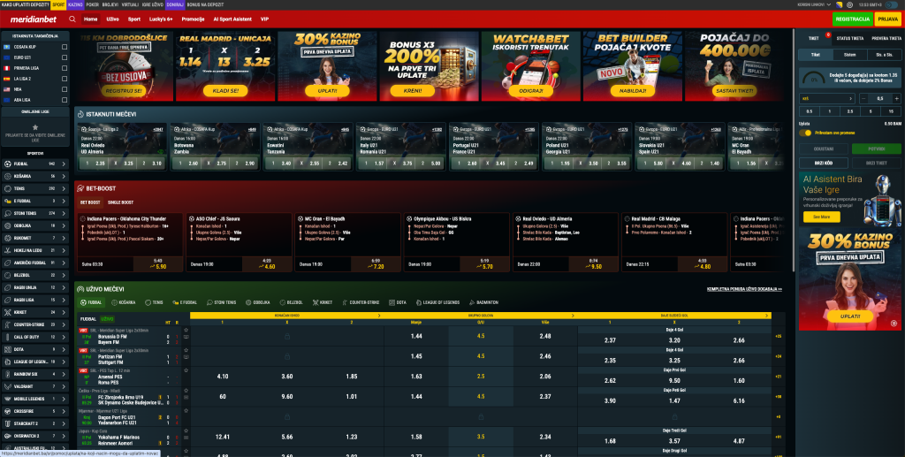The width and height of the screenshot is (905, 457).
Task: Favorite the Partizan FM match star
Action: 186,351
